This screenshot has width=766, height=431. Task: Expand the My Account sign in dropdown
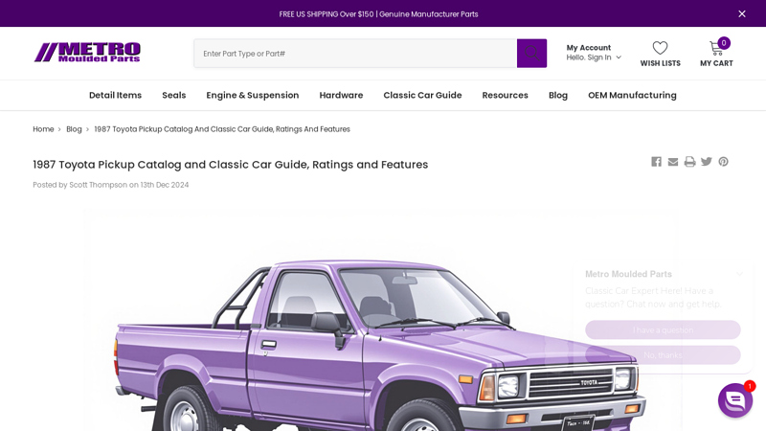(x=593, y=53)
